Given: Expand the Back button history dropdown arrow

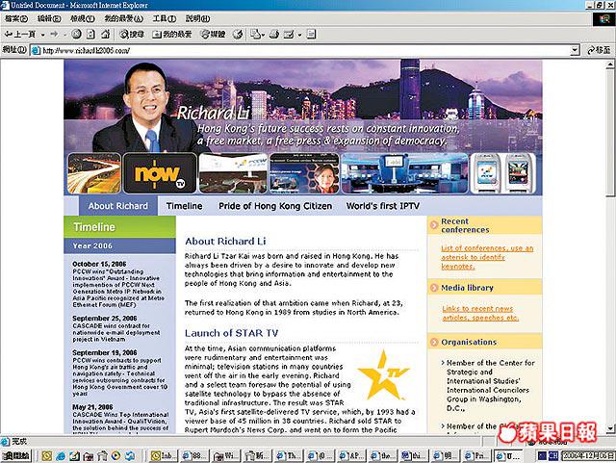Looking at the screenshot, I should [x=40, y=34].
